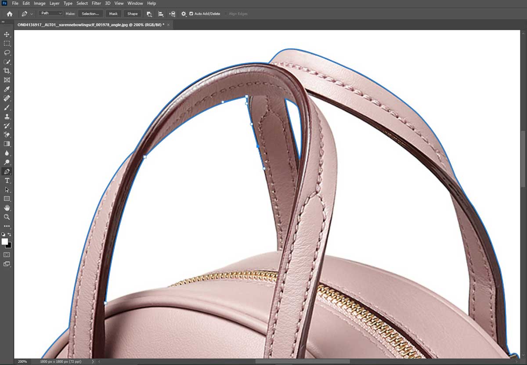Activate the Gradient tool
Viewport: 527px width, 365px height.
pyautogui.click(x=7, y=144)
